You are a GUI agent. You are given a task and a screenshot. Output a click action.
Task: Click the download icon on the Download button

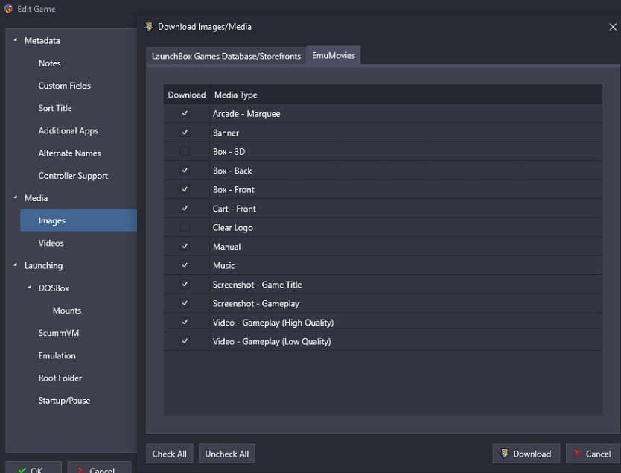(504, 453)
